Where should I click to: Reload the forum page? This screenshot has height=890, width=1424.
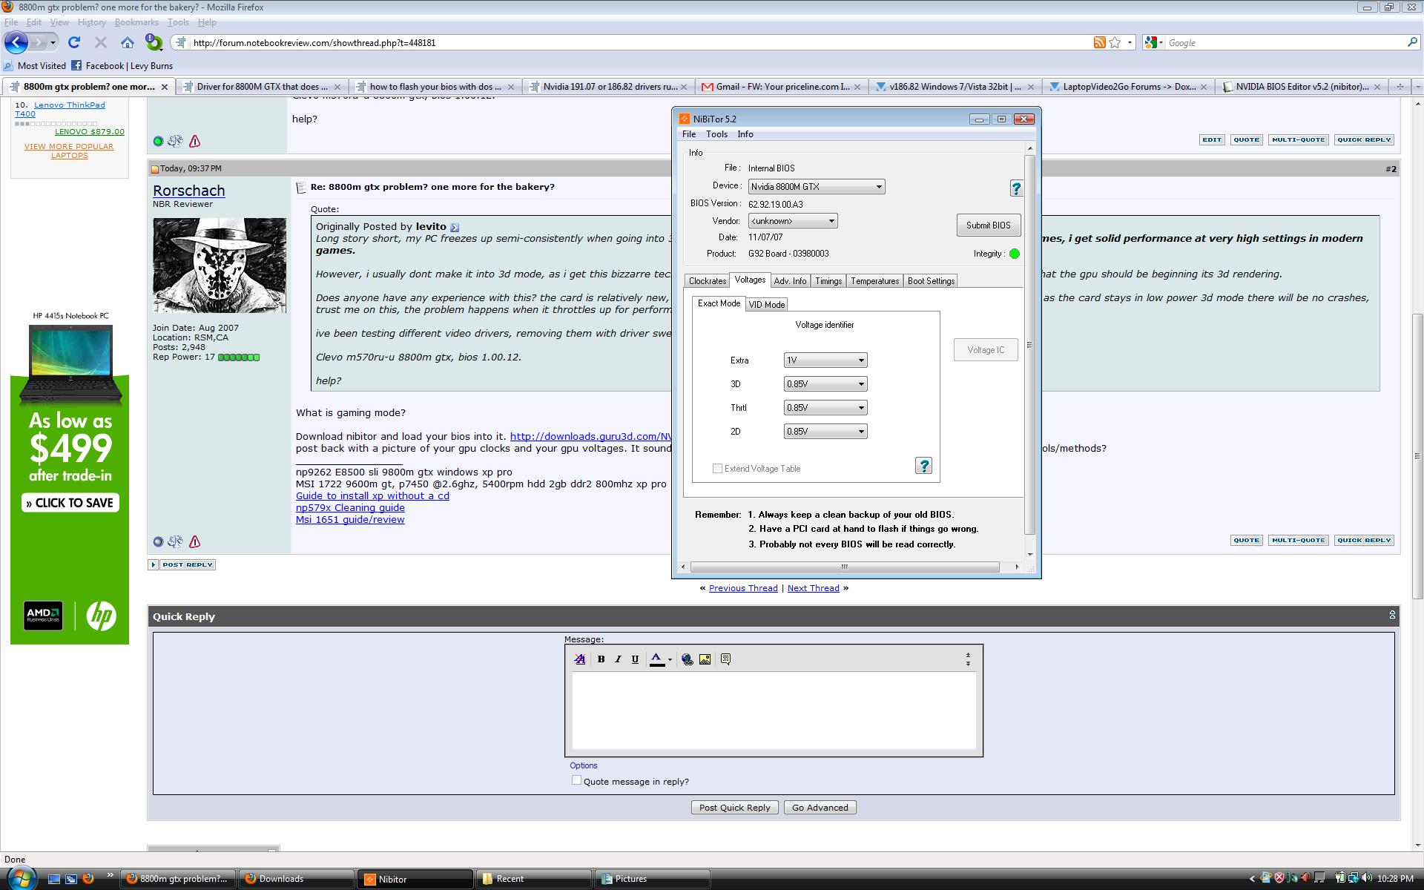click(74, 42)
